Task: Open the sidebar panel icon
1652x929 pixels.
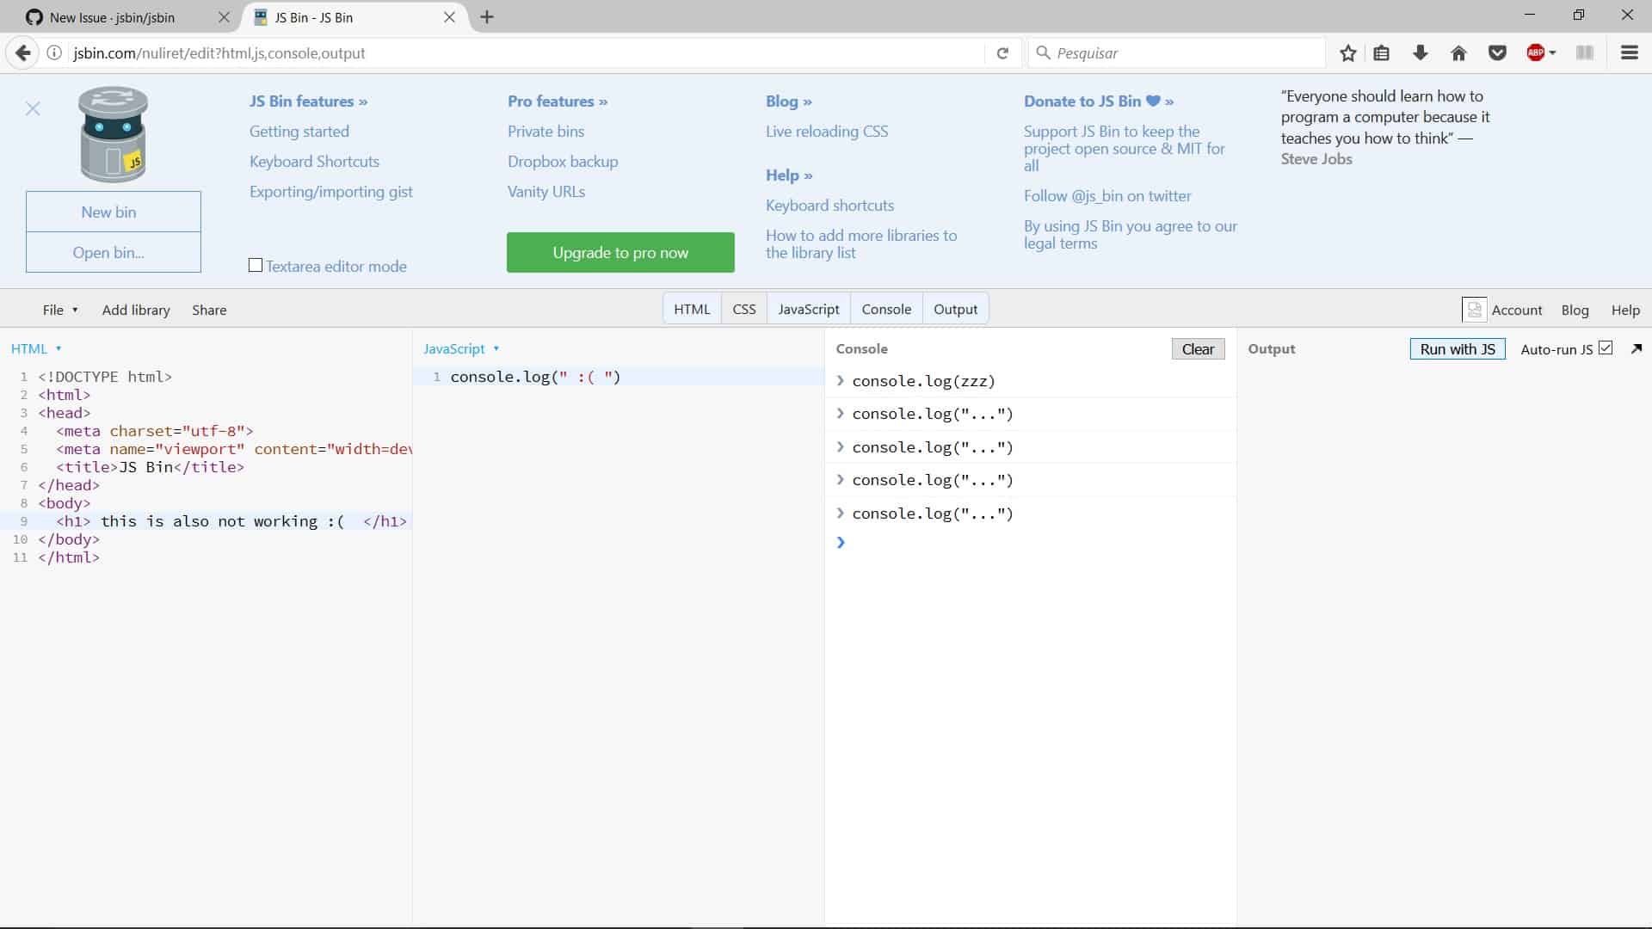Action: 1585,53
